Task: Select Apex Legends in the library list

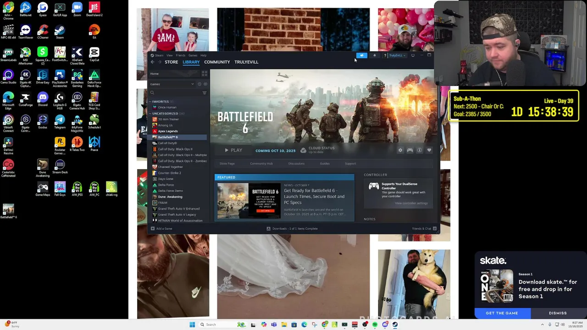Action: coord(168,131)
